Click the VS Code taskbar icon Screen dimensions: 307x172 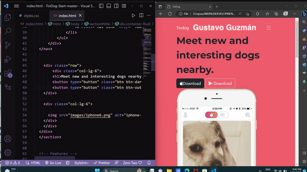point(214,170)
